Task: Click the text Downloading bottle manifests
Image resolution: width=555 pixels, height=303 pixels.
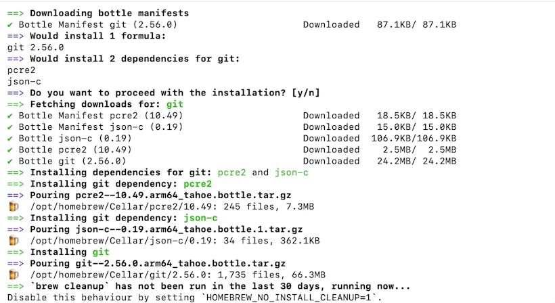Action: click(110, 14)
